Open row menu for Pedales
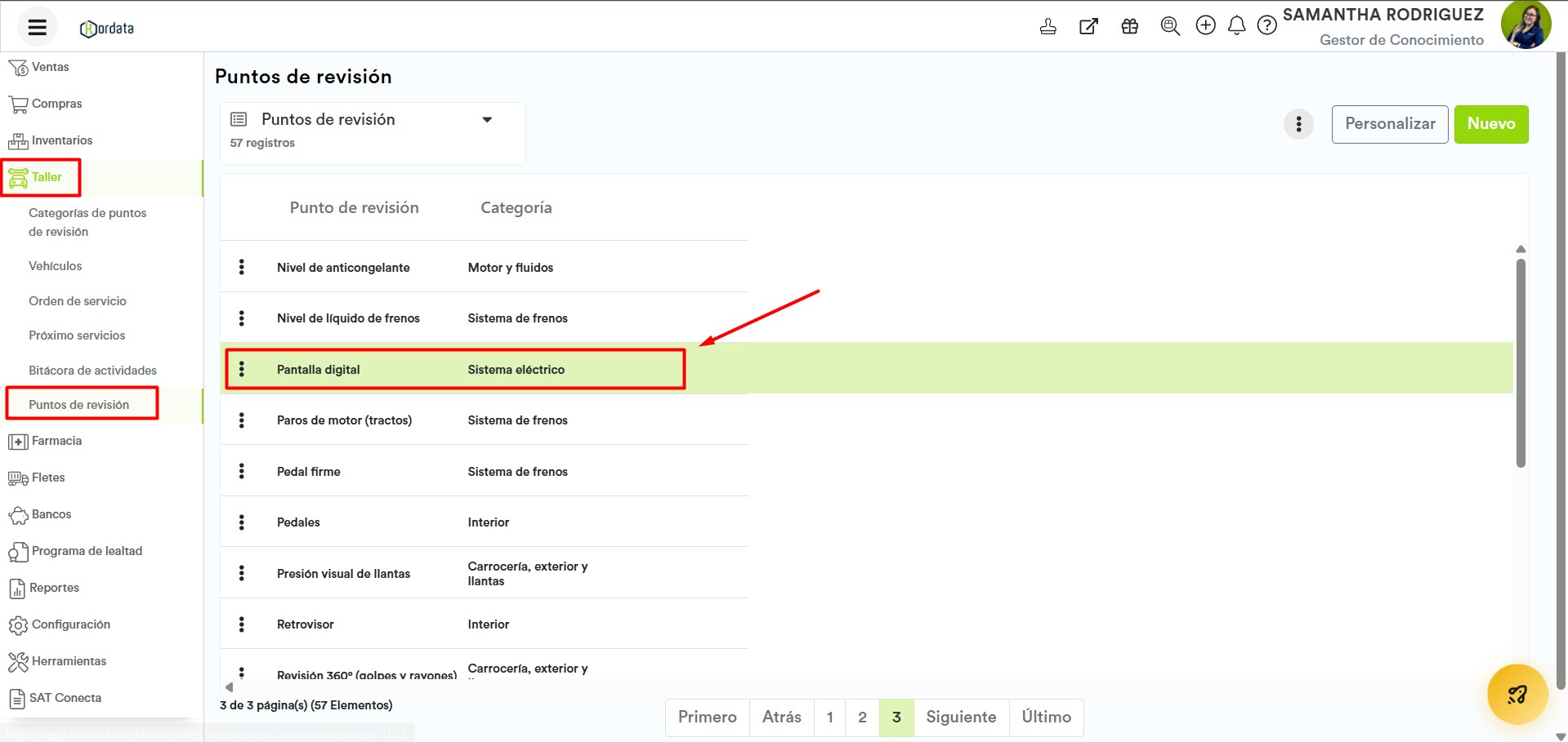The height and width of the screenshot is (742, 1568). pyautogui.click(x=241, y=522)
